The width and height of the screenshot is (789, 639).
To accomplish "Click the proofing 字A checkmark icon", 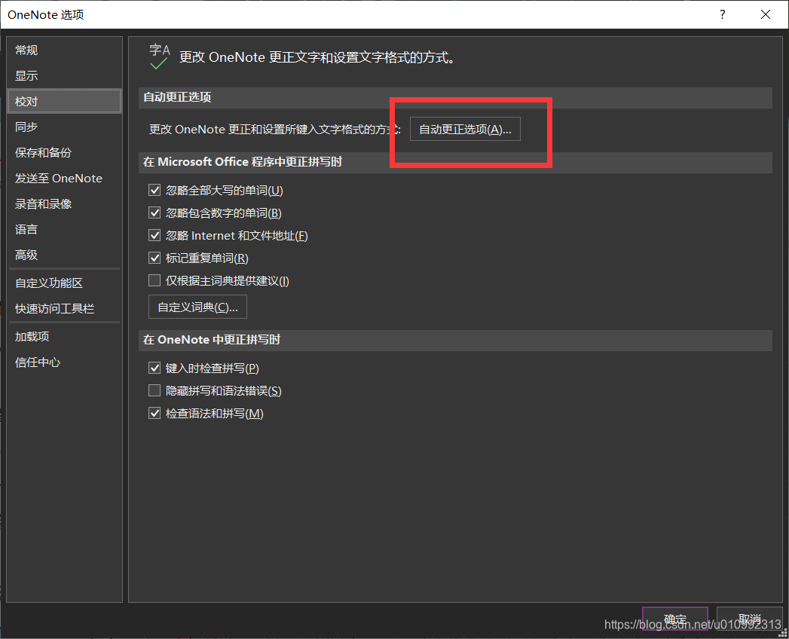I will (159, 57).
